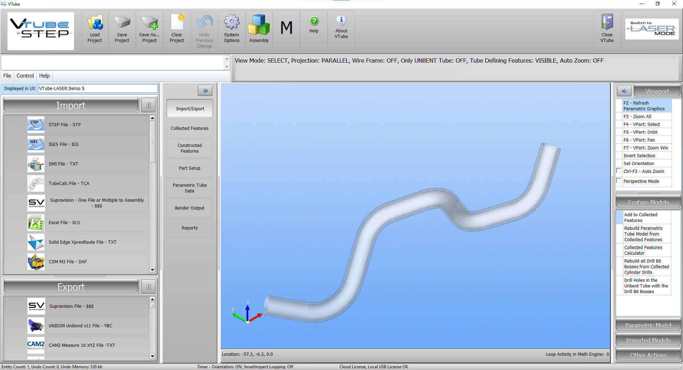Click the Load Project icon
This screenshot has width=683, height=370.
[x=95, y=23]
